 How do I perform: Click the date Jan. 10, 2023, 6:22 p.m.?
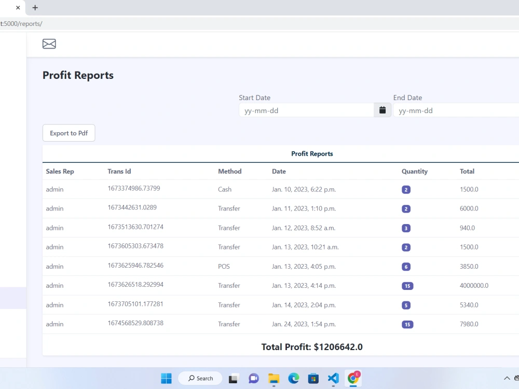(304, 189)
